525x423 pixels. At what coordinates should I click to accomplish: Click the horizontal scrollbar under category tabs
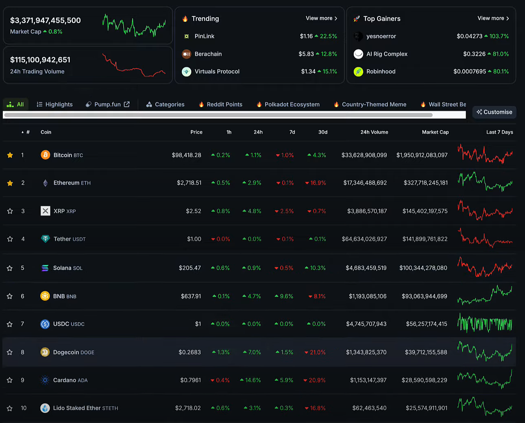[218, 115]
